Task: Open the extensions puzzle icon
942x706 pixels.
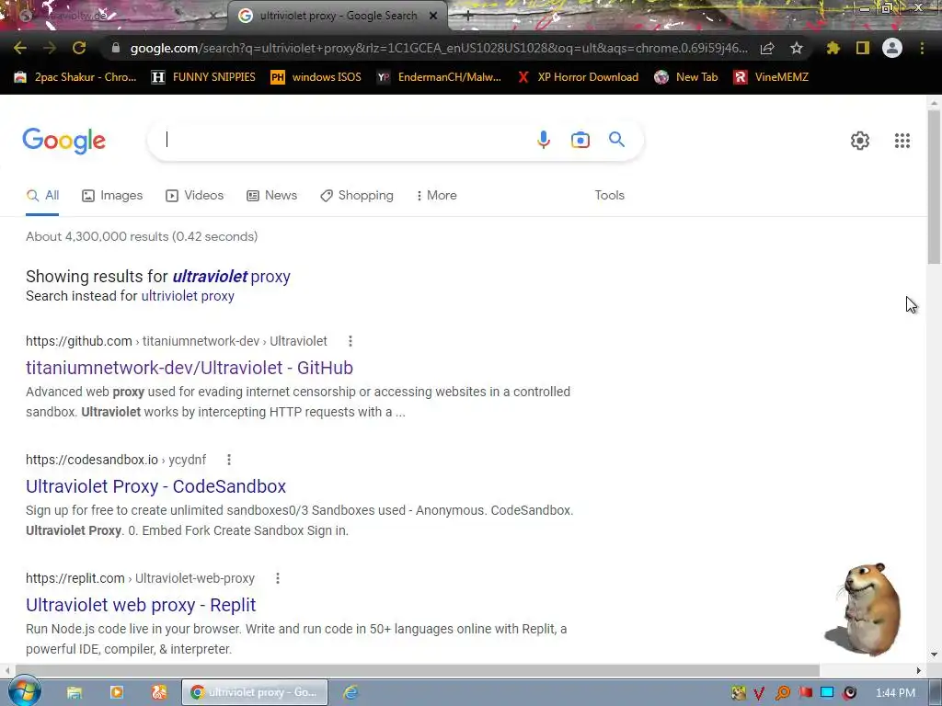Action: coord(833,48)
